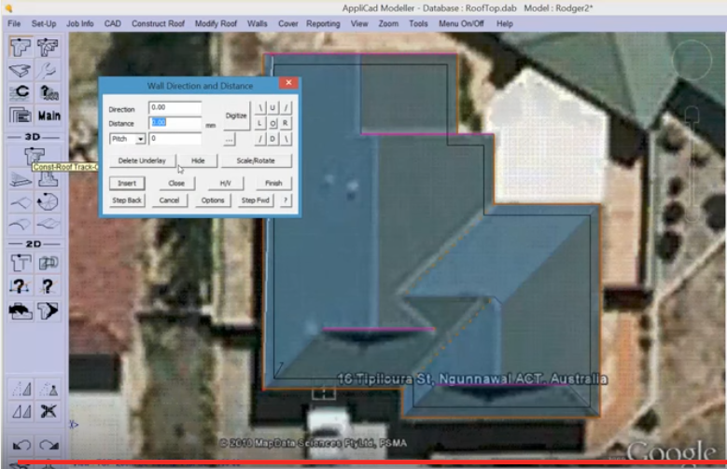Click the redo arrow at toolbar bottom
The width and height of the screenshot is (727, 469).
coord(49,445)
